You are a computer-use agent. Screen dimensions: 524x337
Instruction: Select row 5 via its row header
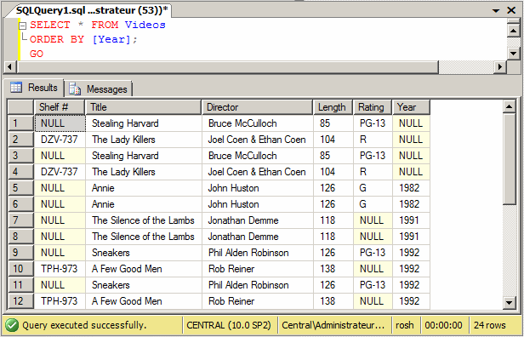click(20, 188)
